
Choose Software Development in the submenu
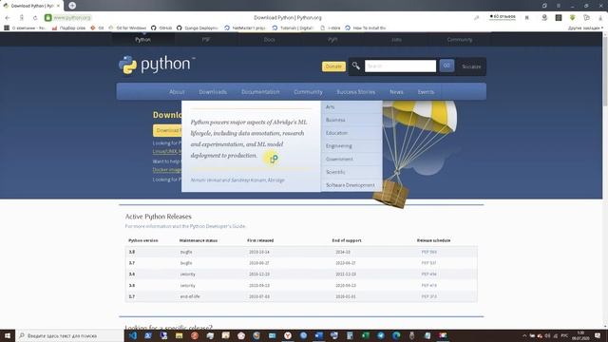coord(351,185)
